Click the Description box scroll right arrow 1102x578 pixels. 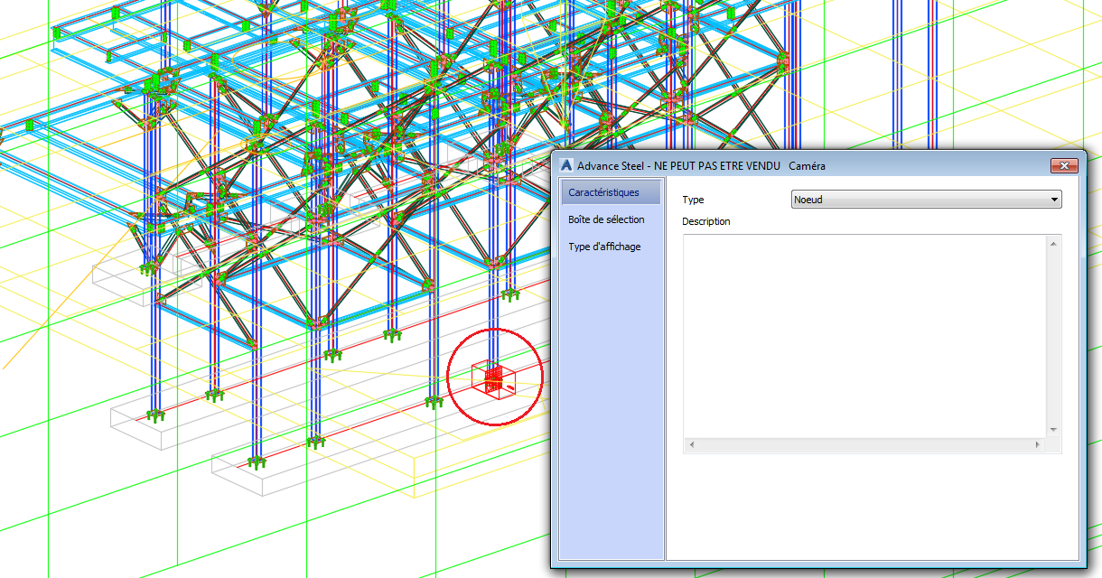[1039, 445]
